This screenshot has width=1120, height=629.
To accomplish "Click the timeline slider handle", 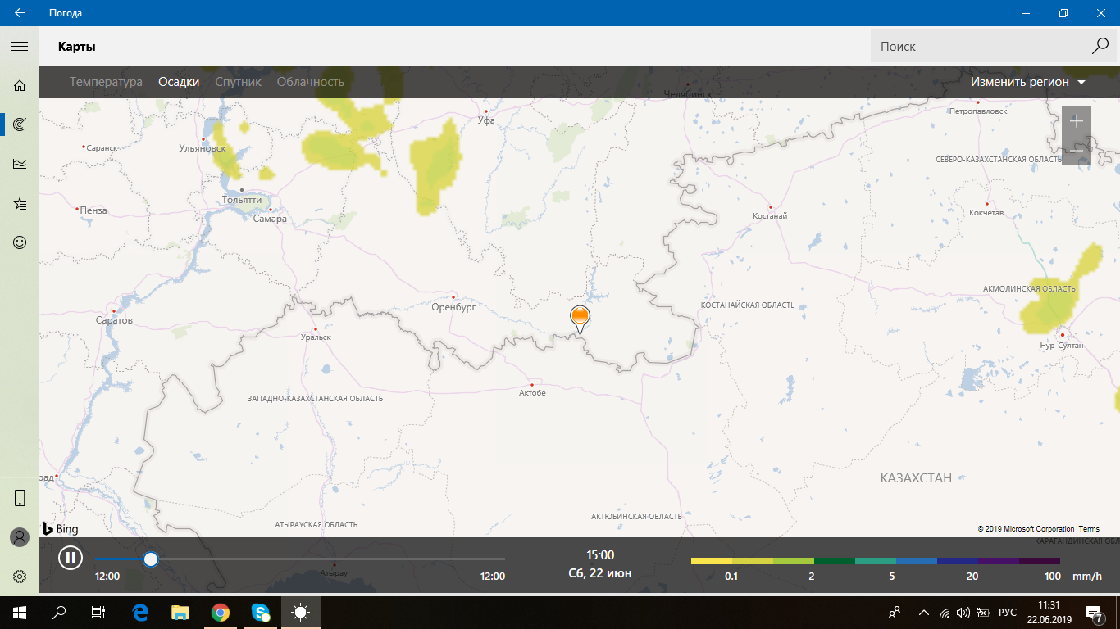I will click(x=150, y=559).
